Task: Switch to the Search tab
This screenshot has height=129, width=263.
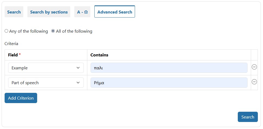Action: 14,12
